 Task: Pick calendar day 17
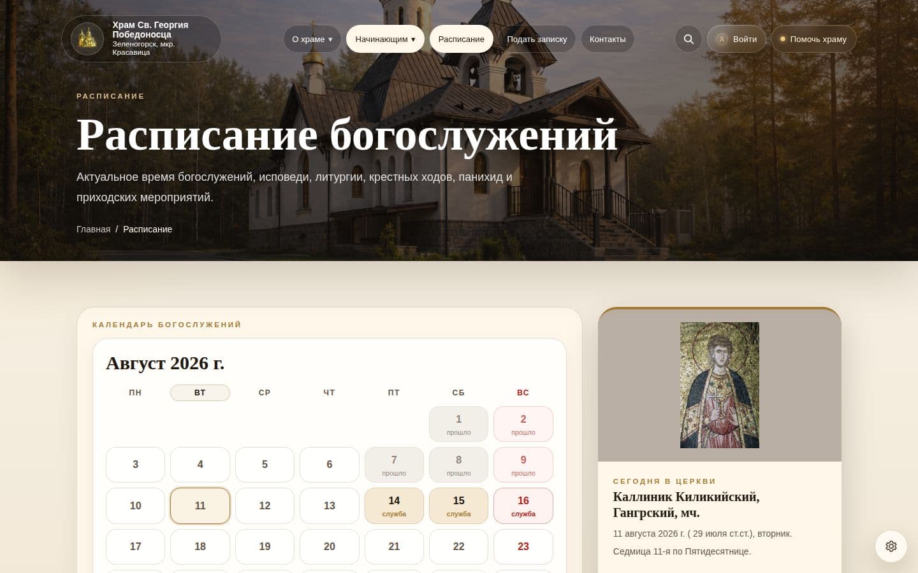tap(135, 546)
